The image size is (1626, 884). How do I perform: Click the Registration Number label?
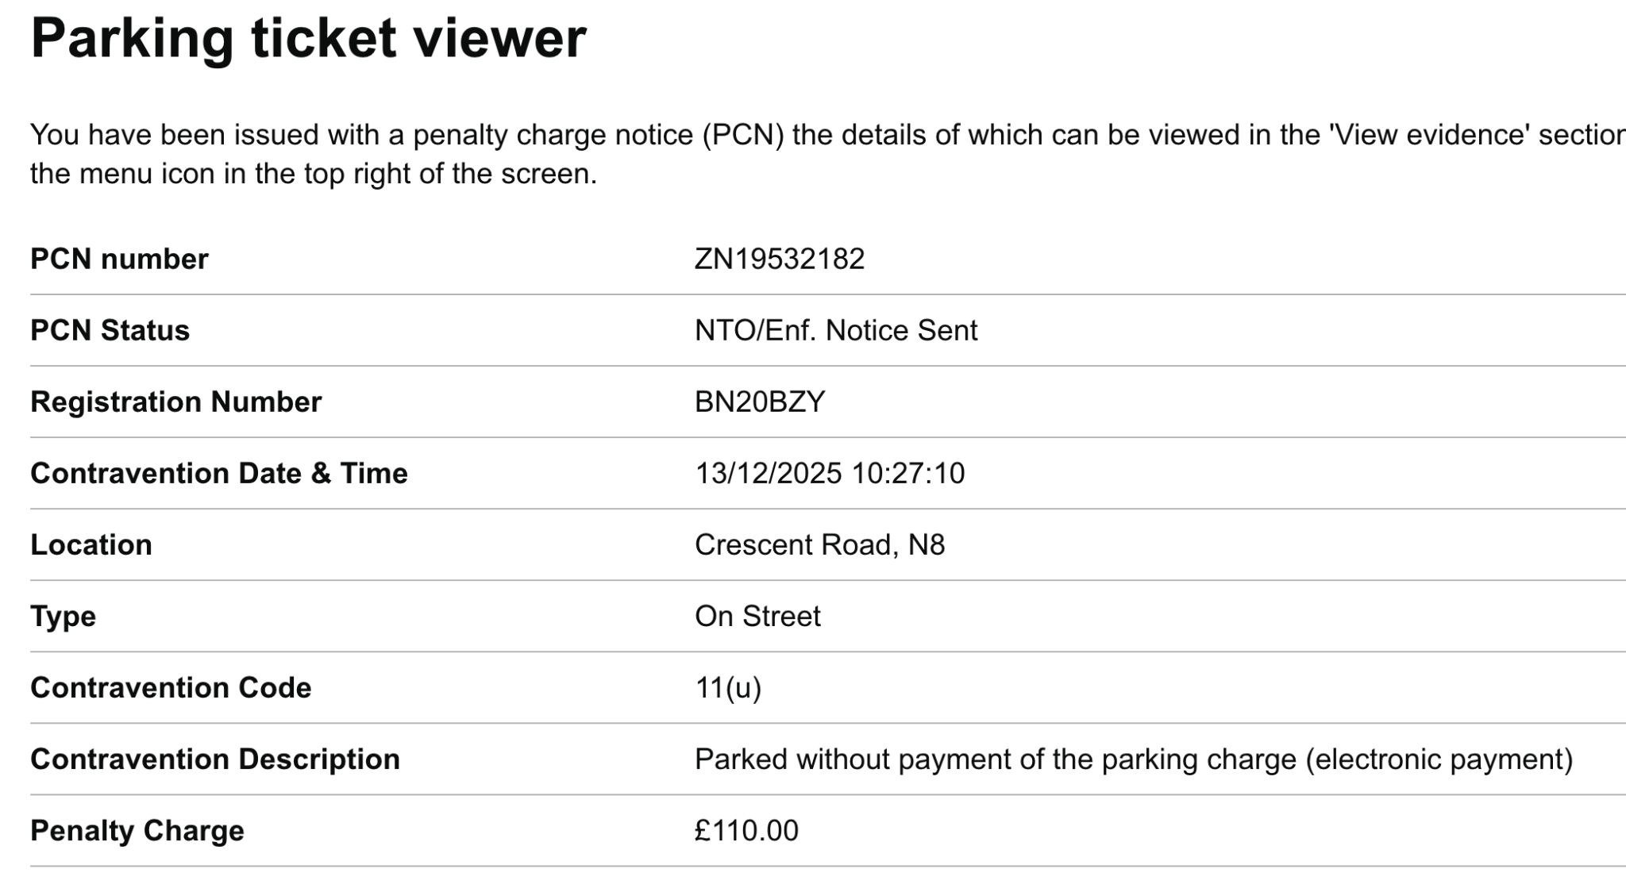click(175, 402)
